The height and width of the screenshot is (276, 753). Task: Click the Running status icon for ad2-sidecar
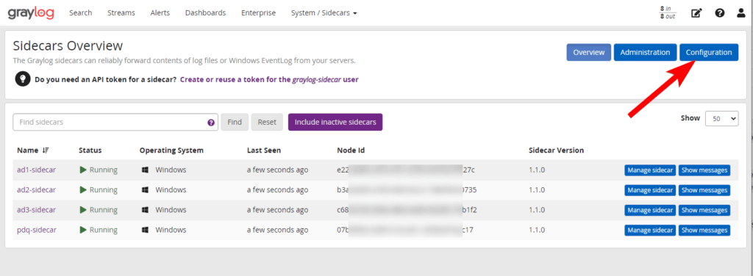coord(83,189)
